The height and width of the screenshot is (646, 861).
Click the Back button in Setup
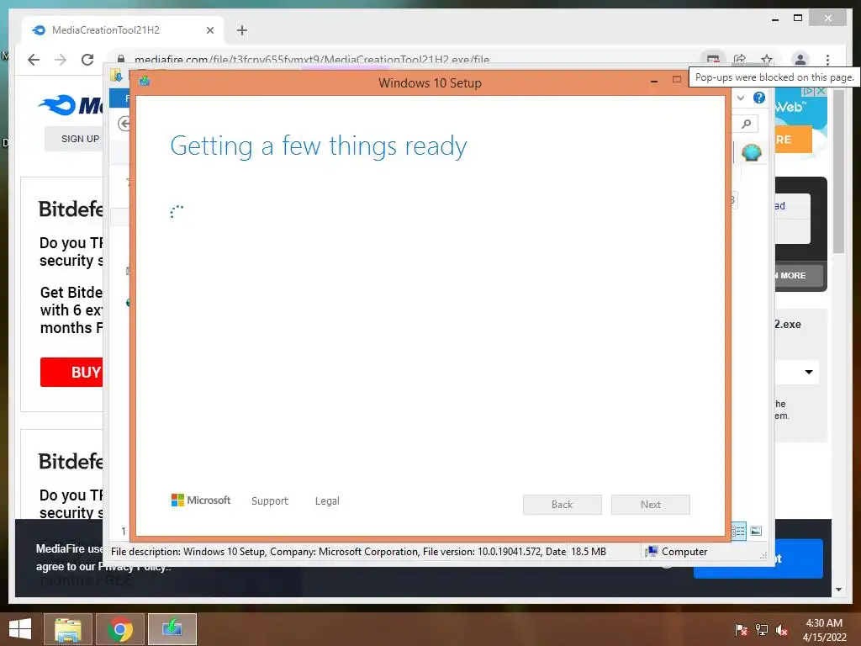coord(563,505)
